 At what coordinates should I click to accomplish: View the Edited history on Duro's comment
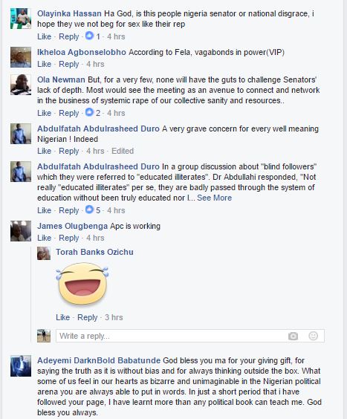(x=123, y=151)
